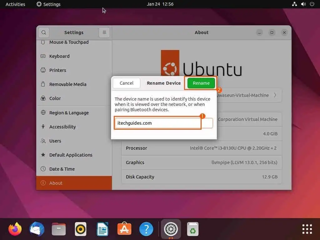Launch LibreOffice Writer from the dock

pos(102,229)
